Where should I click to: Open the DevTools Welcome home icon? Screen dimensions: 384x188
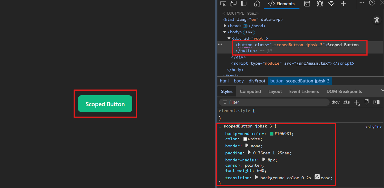[257, 4]
